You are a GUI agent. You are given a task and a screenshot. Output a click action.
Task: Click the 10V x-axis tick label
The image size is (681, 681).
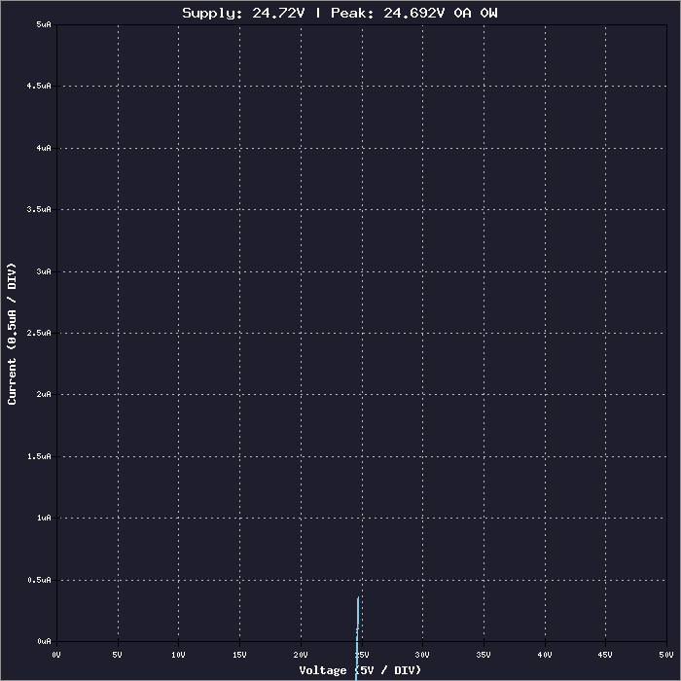click(x=178, y=655)
